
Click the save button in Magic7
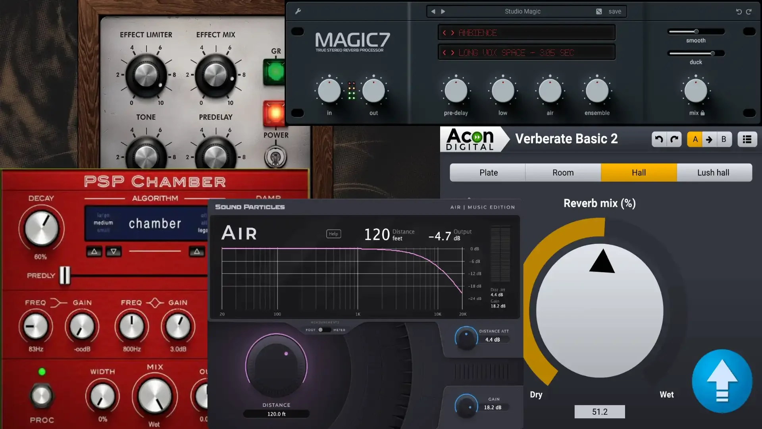[x=614, y=11]
